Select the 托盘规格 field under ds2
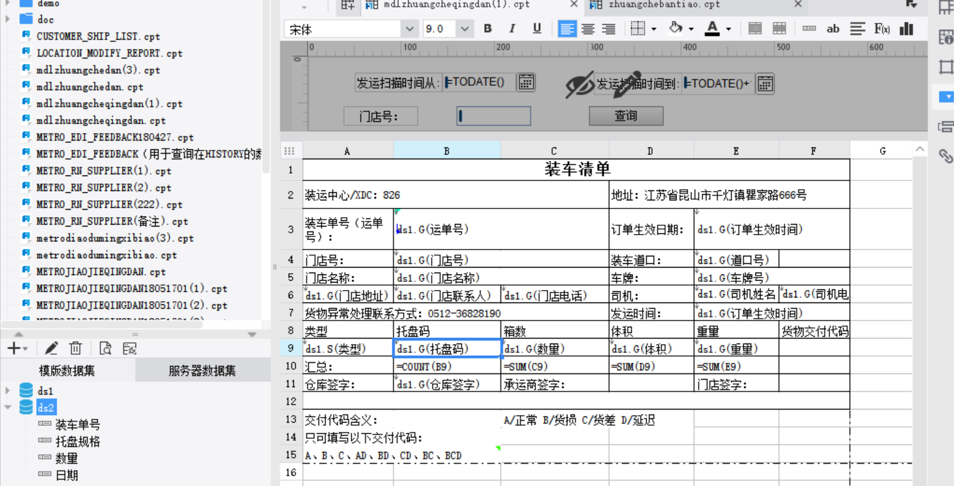The height and width of the screenshot is (486, 954). pyautogui.click(x=77, y=442)
